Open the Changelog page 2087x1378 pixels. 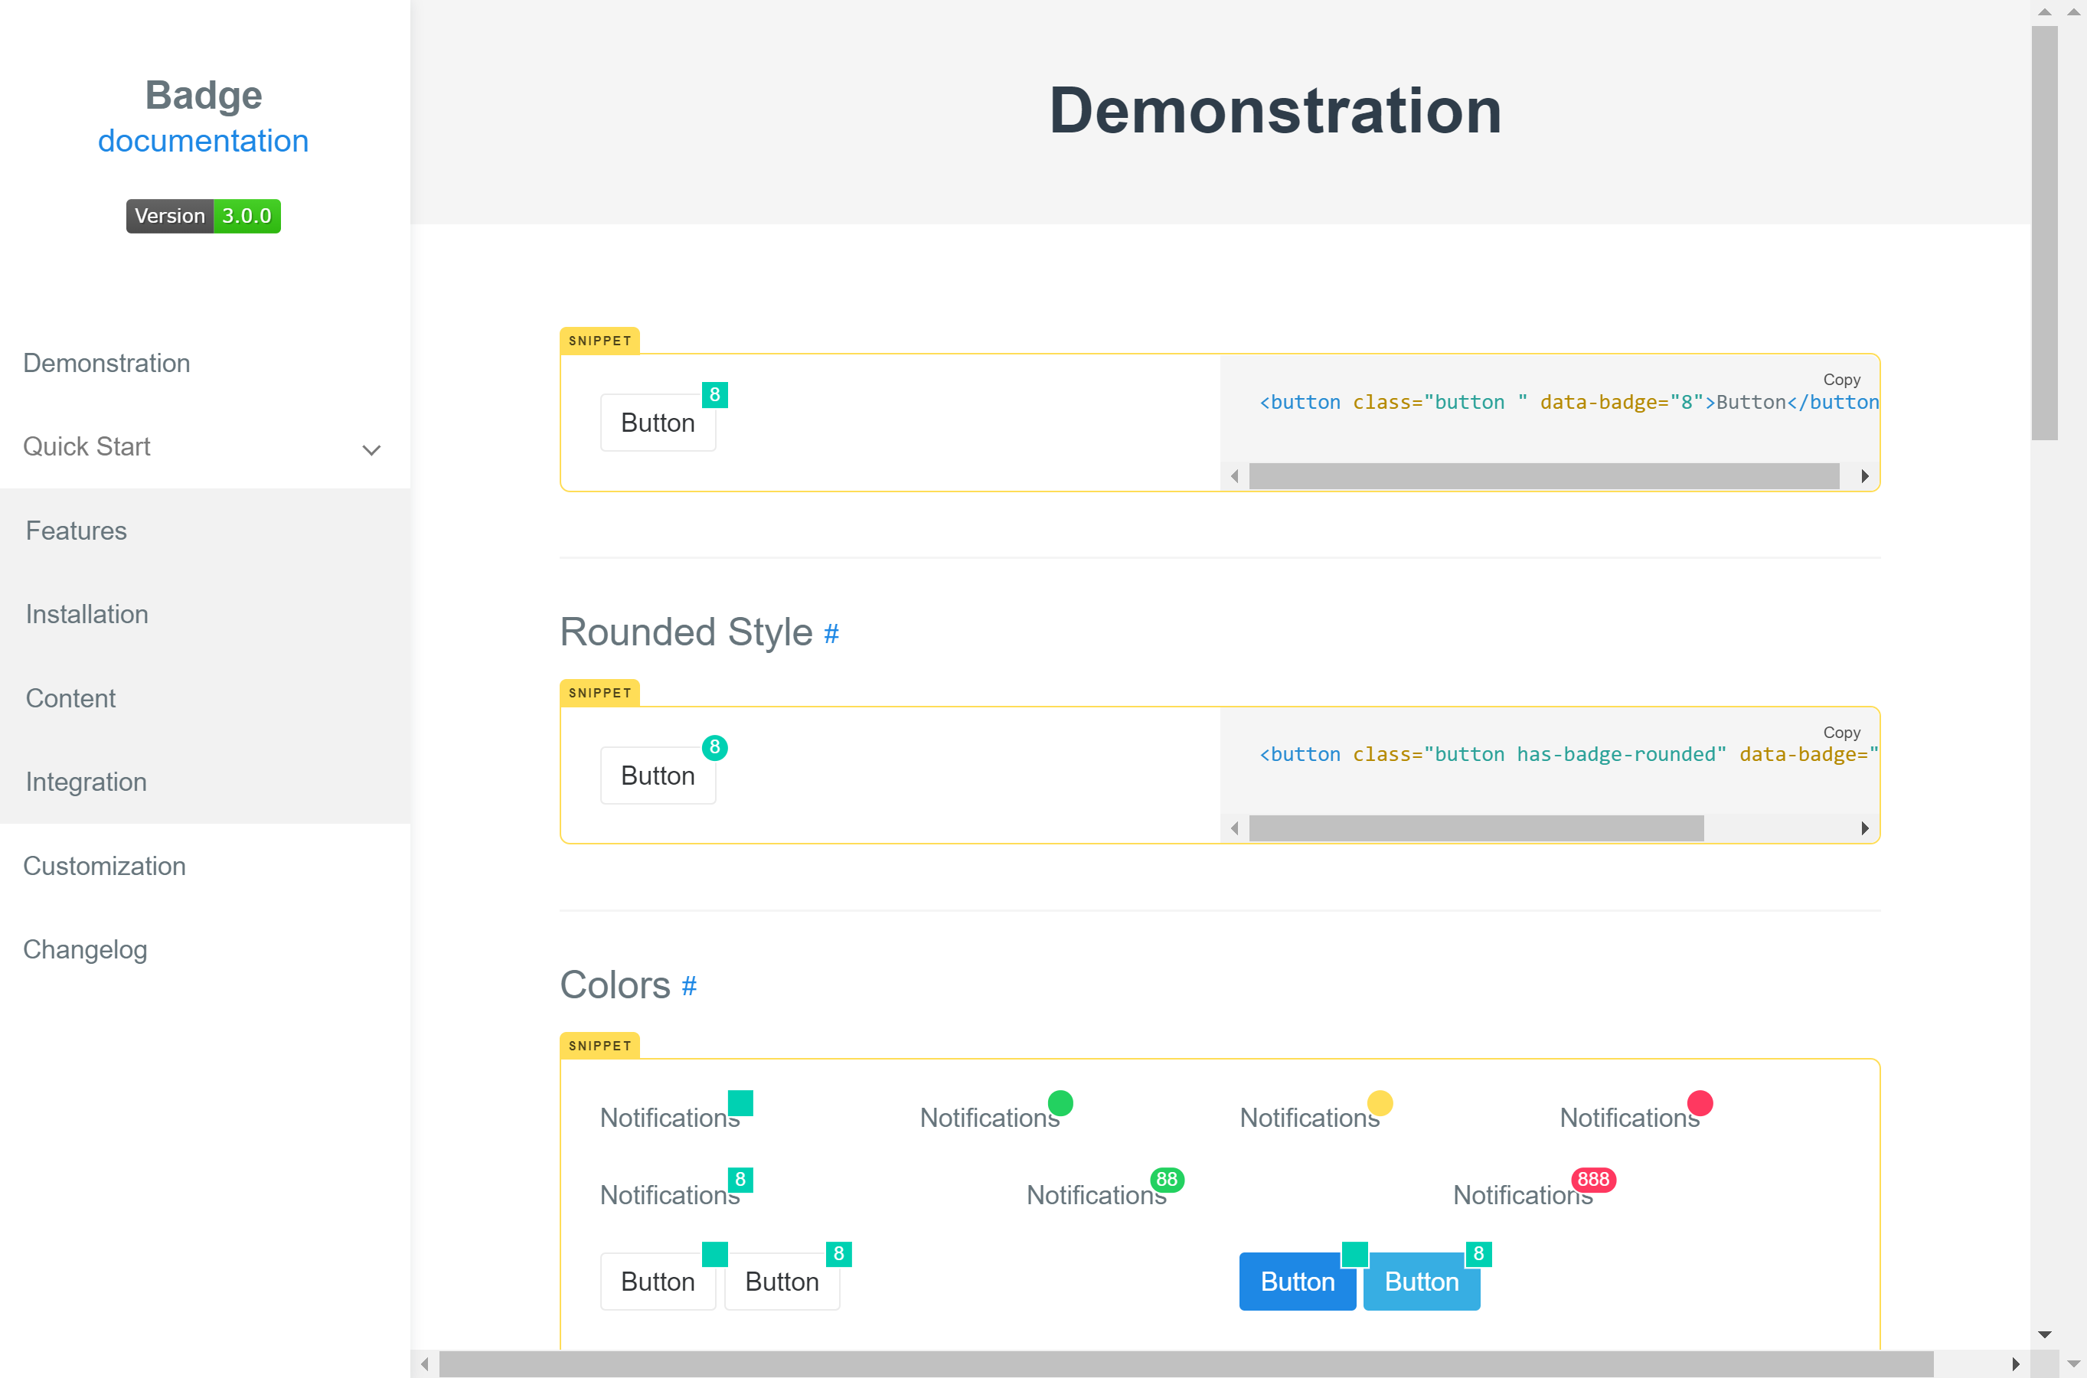tap(84, 949)
